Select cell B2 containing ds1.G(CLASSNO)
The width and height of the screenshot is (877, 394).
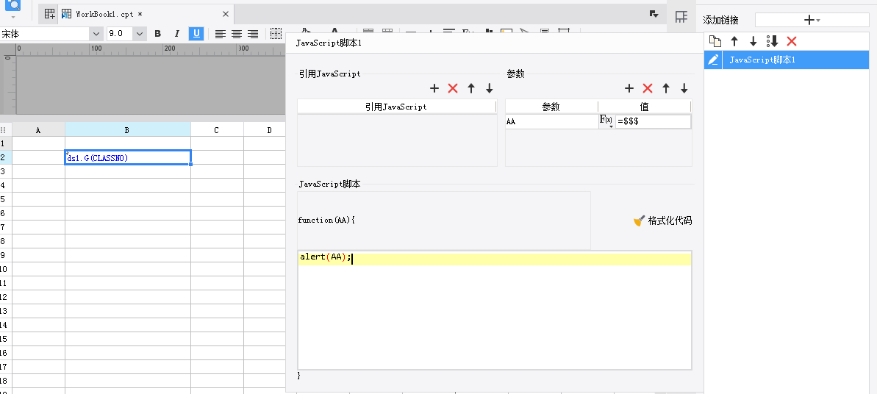pyautogui.click(x=128, y=158)
